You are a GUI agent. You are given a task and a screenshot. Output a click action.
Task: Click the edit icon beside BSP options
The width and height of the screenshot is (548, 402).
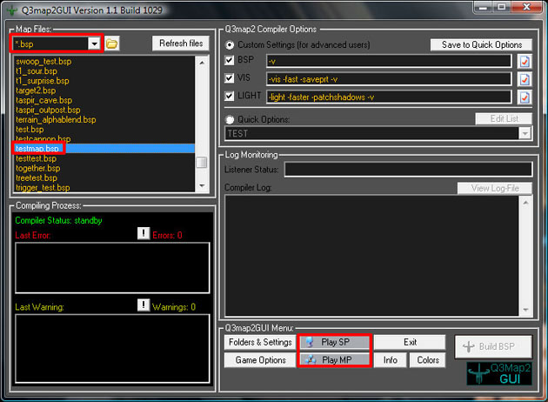(x=525, y=62)
